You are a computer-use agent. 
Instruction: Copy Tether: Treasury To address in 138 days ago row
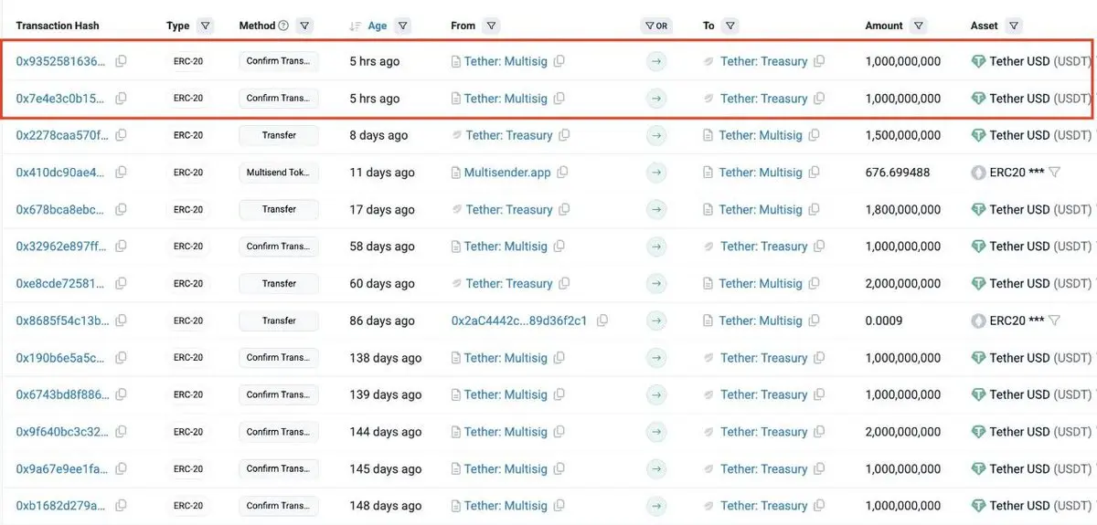tap(819, 358)
